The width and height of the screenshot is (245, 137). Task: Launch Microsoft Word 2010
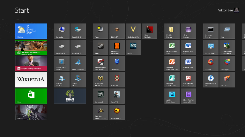pos(188,47)
